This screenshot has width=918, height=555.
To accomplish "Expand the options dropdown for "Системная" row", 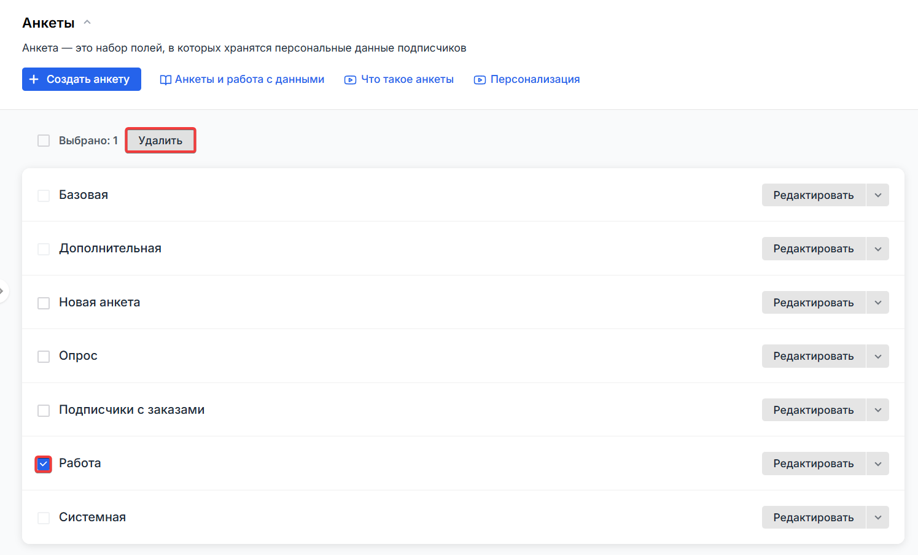I will [878, 517].
